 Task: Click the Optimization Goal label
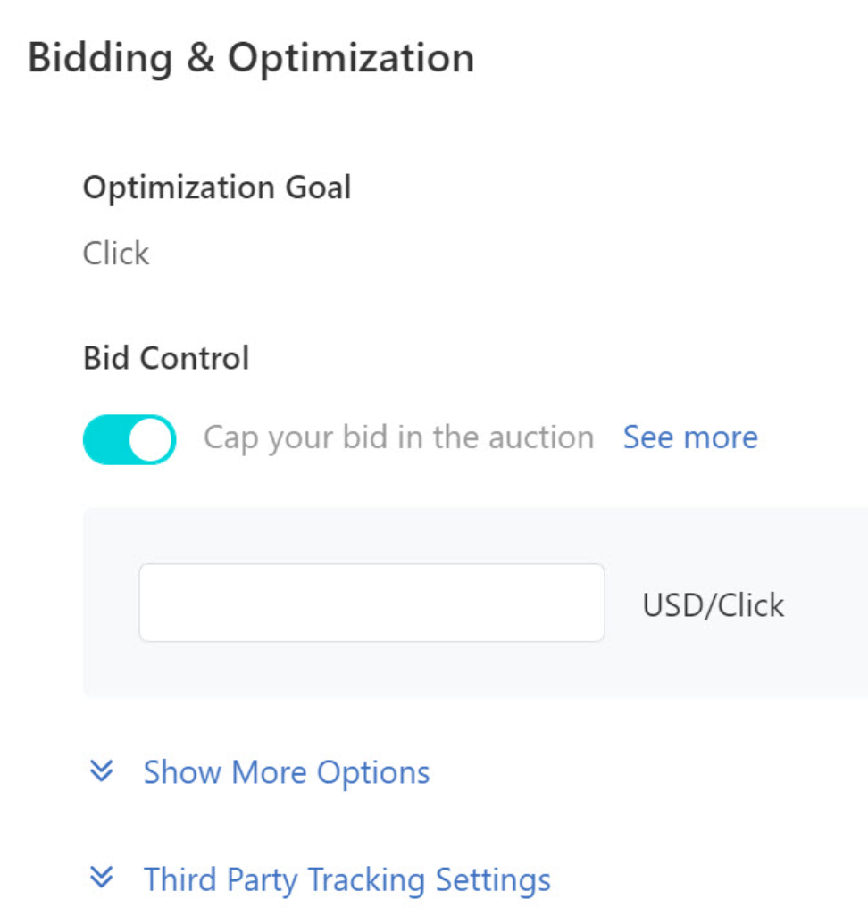[217, 187]
